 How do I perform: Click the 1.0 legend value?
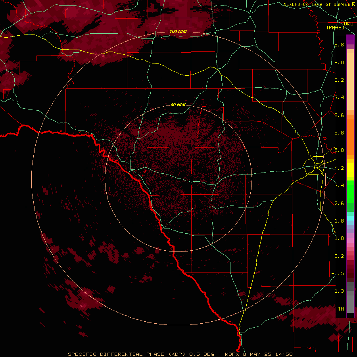click(x=339, y=238)
